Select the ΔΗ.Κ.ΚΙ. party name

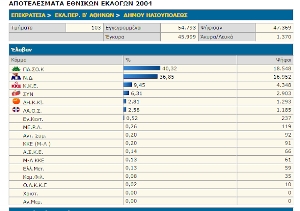click(x=33, y=102)
